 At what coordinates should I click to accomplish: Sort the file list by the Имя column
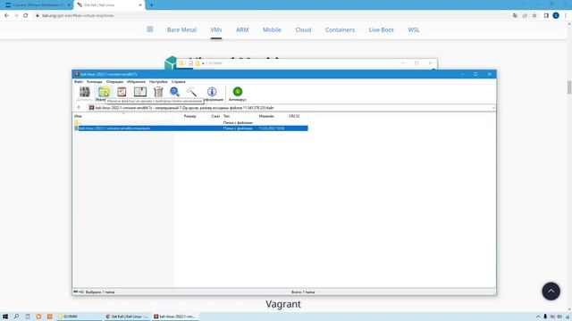point(78,116)
